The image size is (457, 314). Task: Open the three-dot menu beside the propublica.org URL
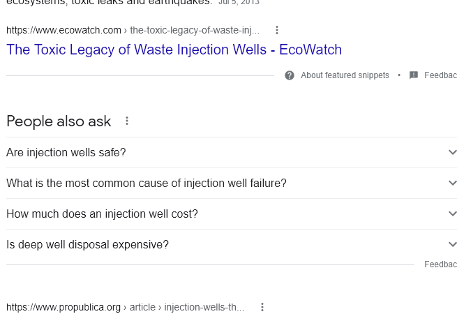click(x=262, y=307)
